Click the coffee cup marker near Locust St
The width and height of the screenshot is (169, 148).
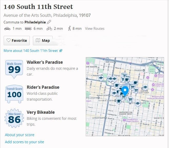(119, 100)
